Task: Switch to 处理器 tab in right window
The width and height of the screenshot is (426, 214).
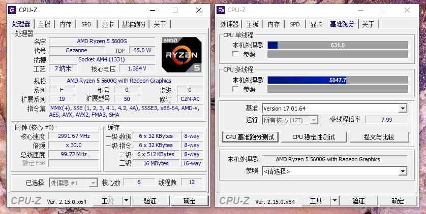Action: pos(229,24)
